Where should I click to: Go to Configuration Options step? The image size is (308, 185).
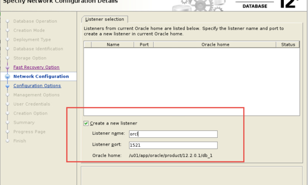pyautogui.click(x=37, y=86)
